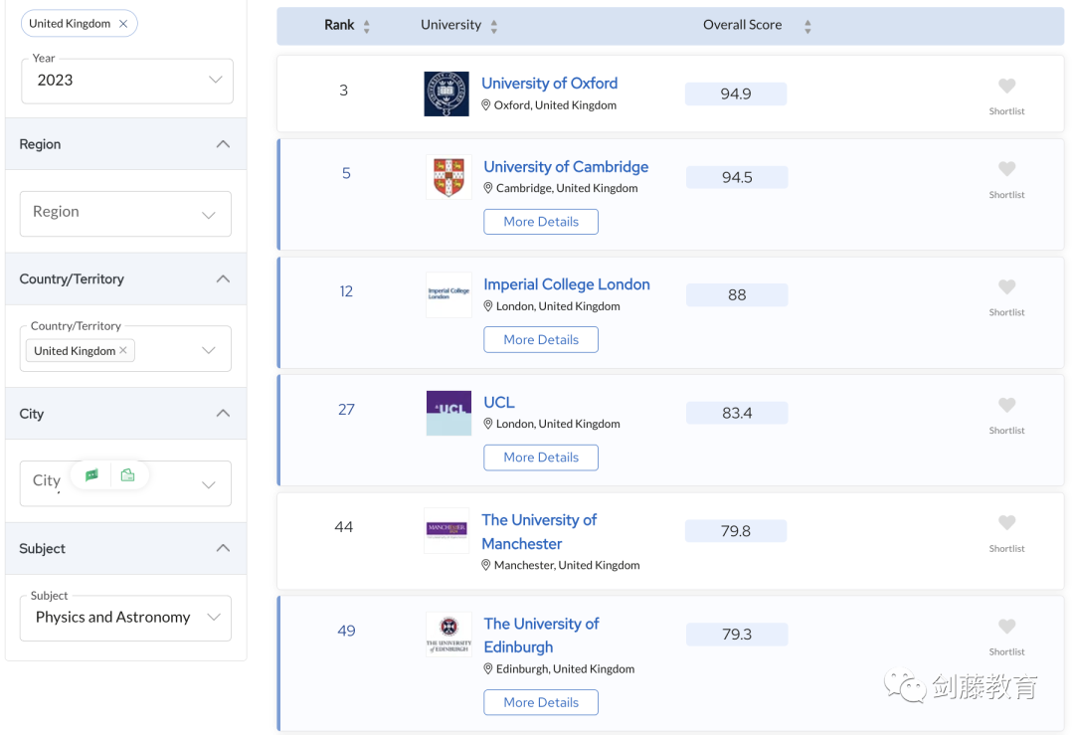This screenshot has height=735, width=1074.
Task: Click UCL's 83.4 overall score
Action: pos(737,413)
